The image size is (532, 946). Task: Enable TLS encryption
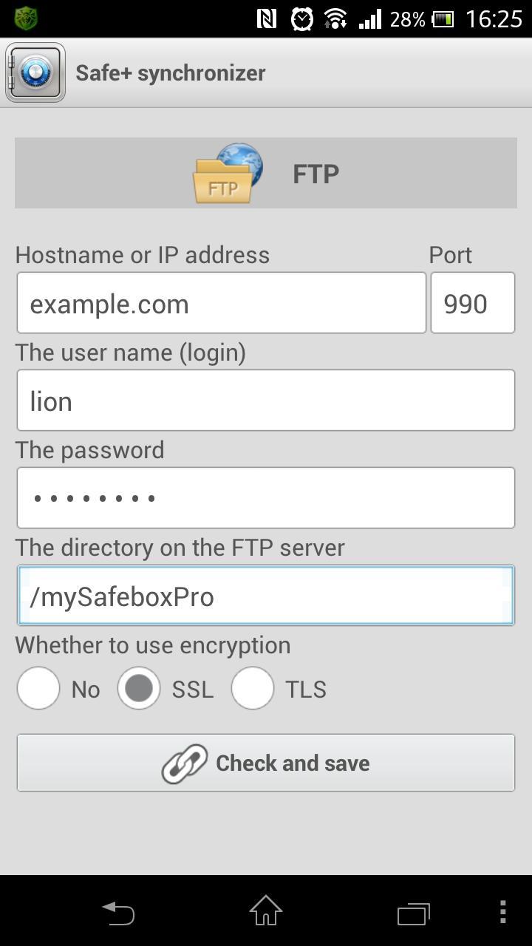tap(253, 688)
